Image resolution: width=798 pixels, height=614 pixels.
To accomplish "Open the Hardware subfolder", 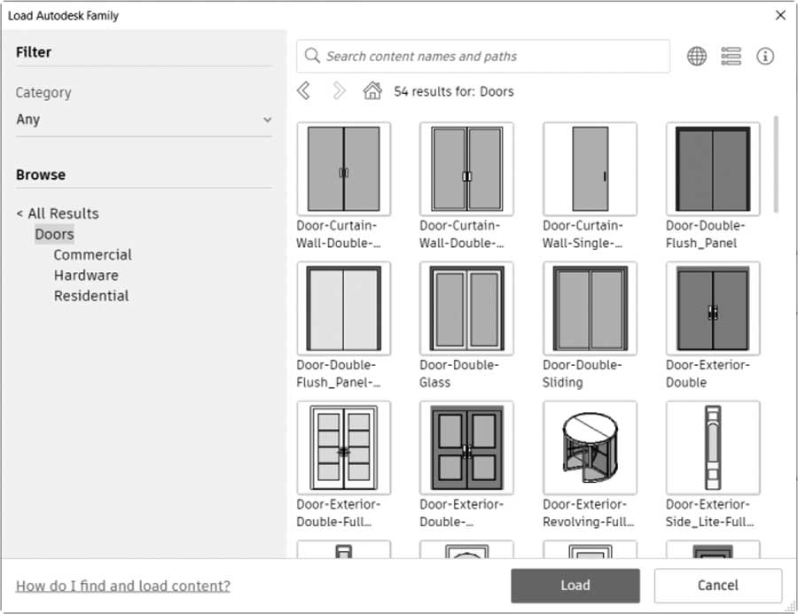I will 86,276.
